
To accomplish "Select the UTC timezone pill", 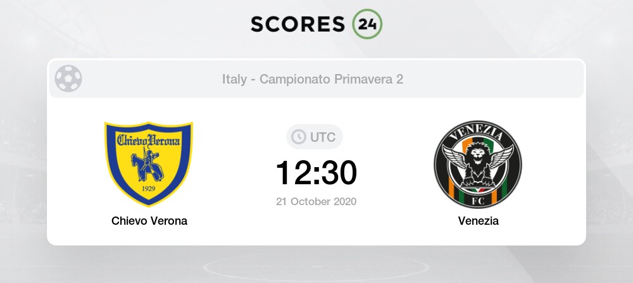I will [x=315, y=137].
